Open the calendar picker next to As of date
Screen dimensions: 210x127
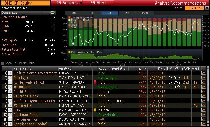[207, 8]
